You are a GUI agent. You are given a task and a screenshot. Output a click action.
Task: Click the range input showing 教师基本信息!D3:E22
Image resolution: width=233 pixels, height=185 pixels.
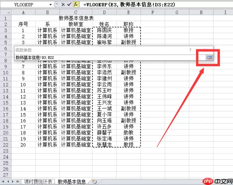[110, 57]
